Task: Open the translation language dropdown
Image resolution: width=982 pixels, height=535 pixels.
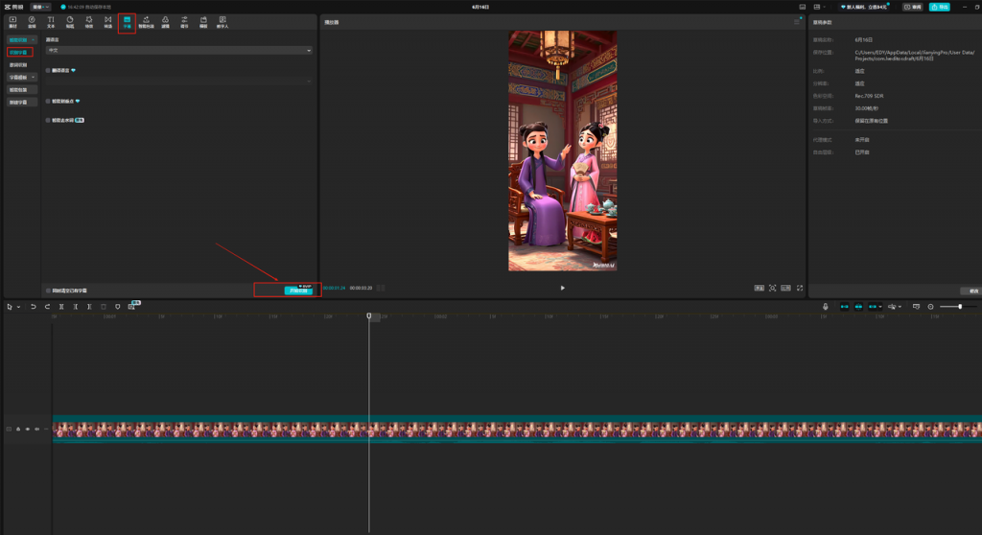Action: point(178,81)
